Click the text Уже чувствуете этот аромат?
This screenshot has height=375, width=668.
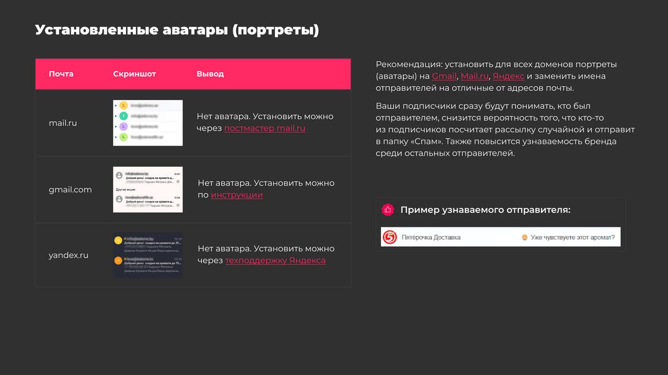click(573, 238)
